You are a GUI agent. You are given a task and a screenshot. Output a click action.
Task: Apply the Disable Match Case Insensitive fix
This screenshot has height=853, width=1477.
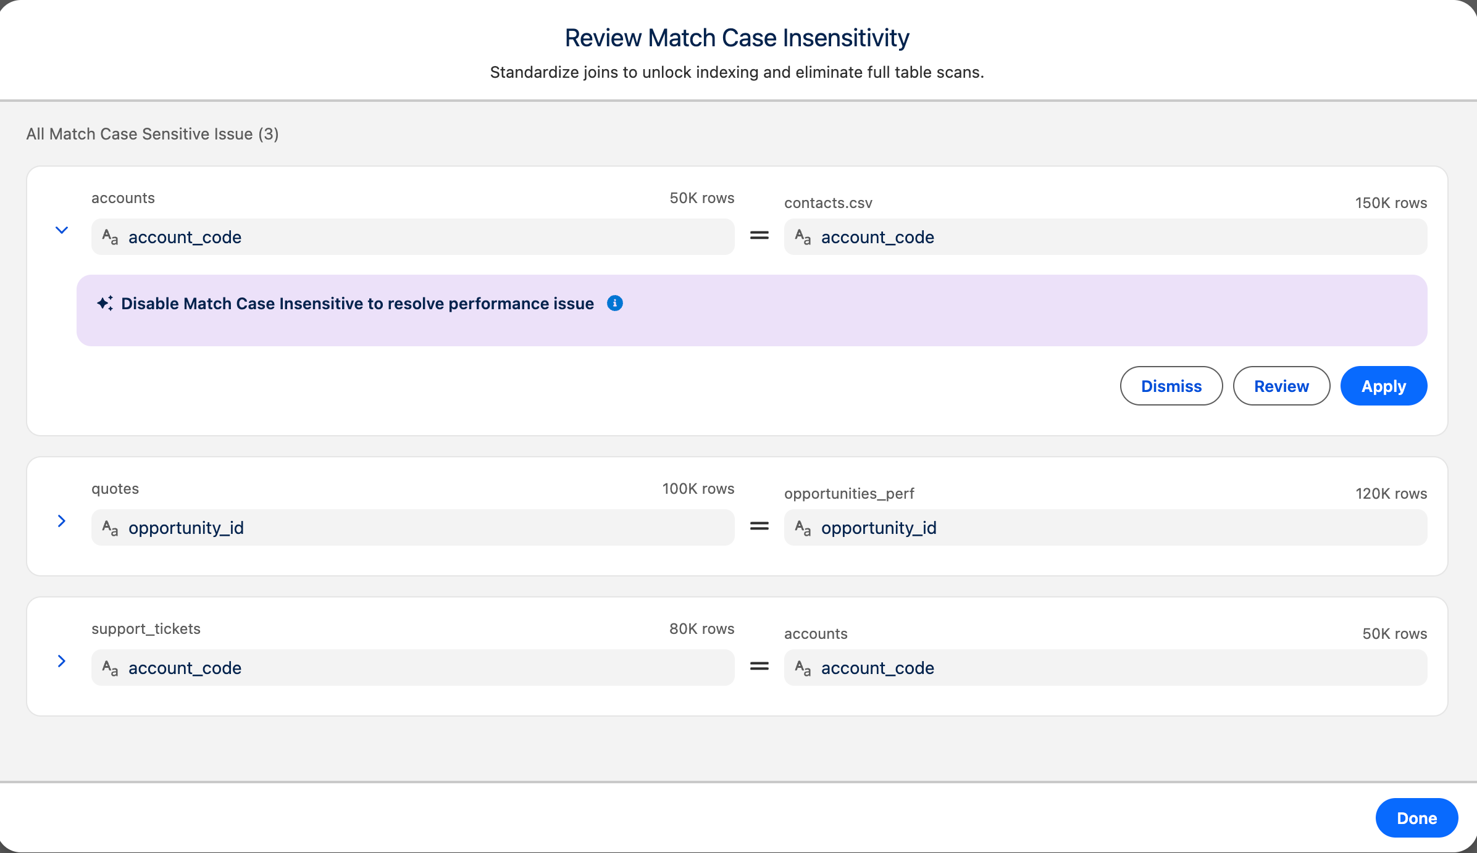tap(1384, 386)
